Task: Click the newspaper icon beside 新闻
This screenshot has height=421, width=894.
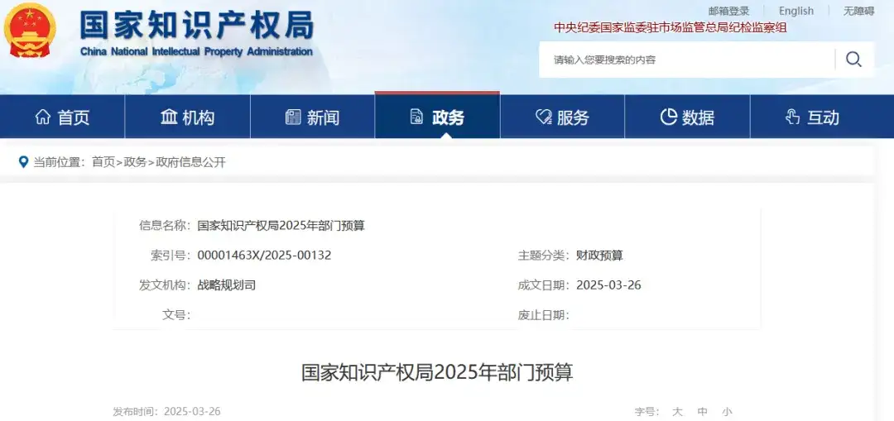Action: click(x=293, y=117)
